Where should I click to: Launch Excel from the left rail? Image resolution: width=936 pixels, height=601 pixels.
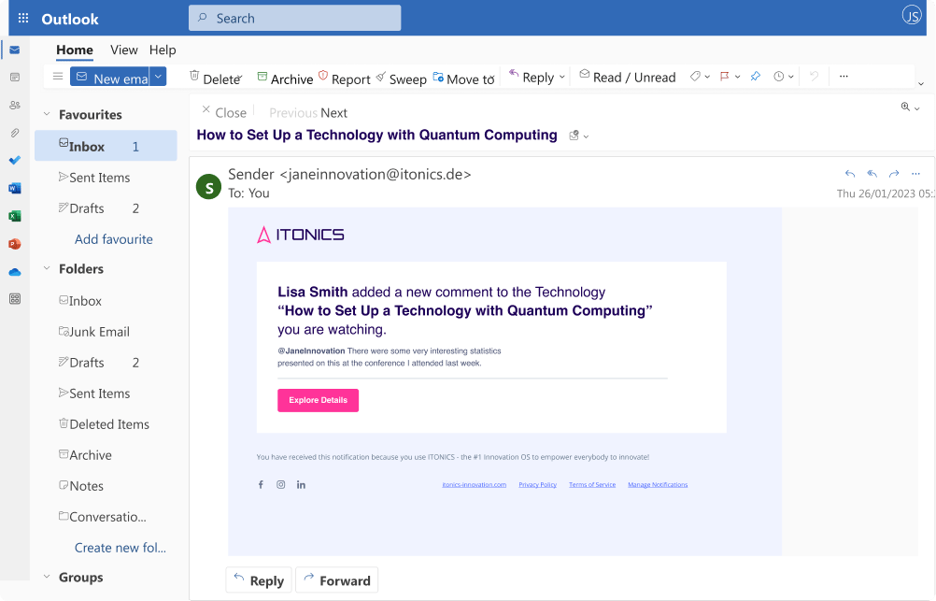pyautogui.click(x=15, y=216)
